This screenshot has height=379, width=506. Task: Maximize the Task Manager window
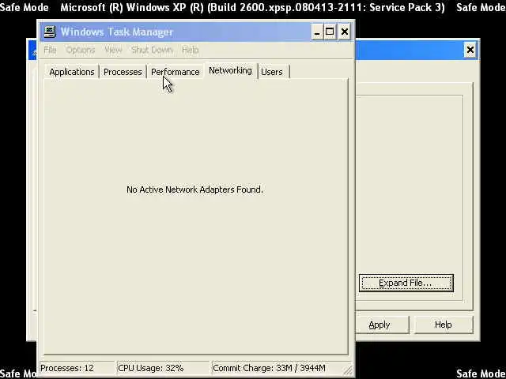(330, 32)
